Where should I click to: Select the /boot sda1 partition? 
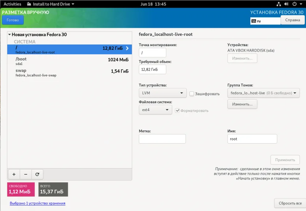coord(70,61)
